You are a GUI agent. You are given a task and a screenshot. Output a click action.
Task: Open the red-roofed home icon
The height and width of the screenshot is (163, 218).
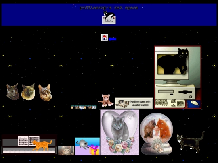point(105,37)
